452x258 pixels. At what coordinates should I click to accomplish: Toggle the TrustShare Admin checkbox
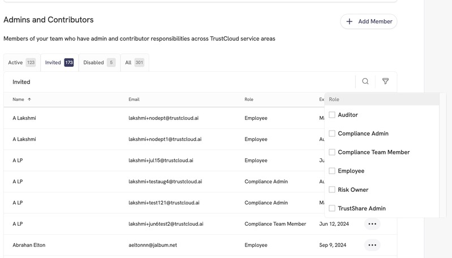coord(332,208)
